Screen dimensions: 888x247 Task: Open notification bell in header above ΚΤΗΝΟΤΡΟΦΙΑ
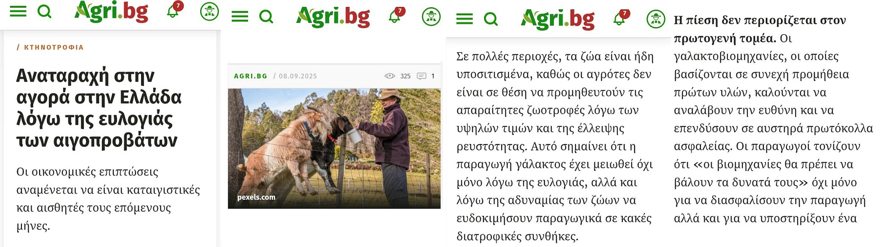[x=173, y=10]
